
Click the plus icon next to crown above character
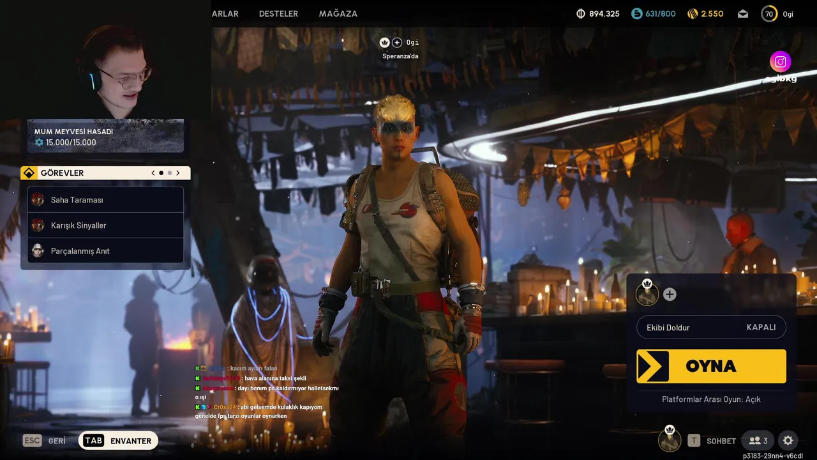pos(397,42)
